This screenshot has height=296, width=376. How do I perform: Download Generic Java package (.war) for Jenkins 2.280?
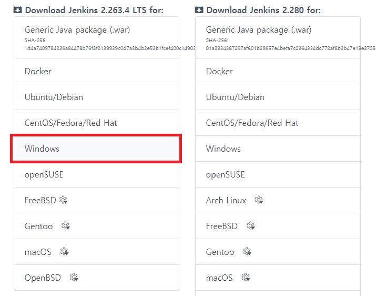278,37
